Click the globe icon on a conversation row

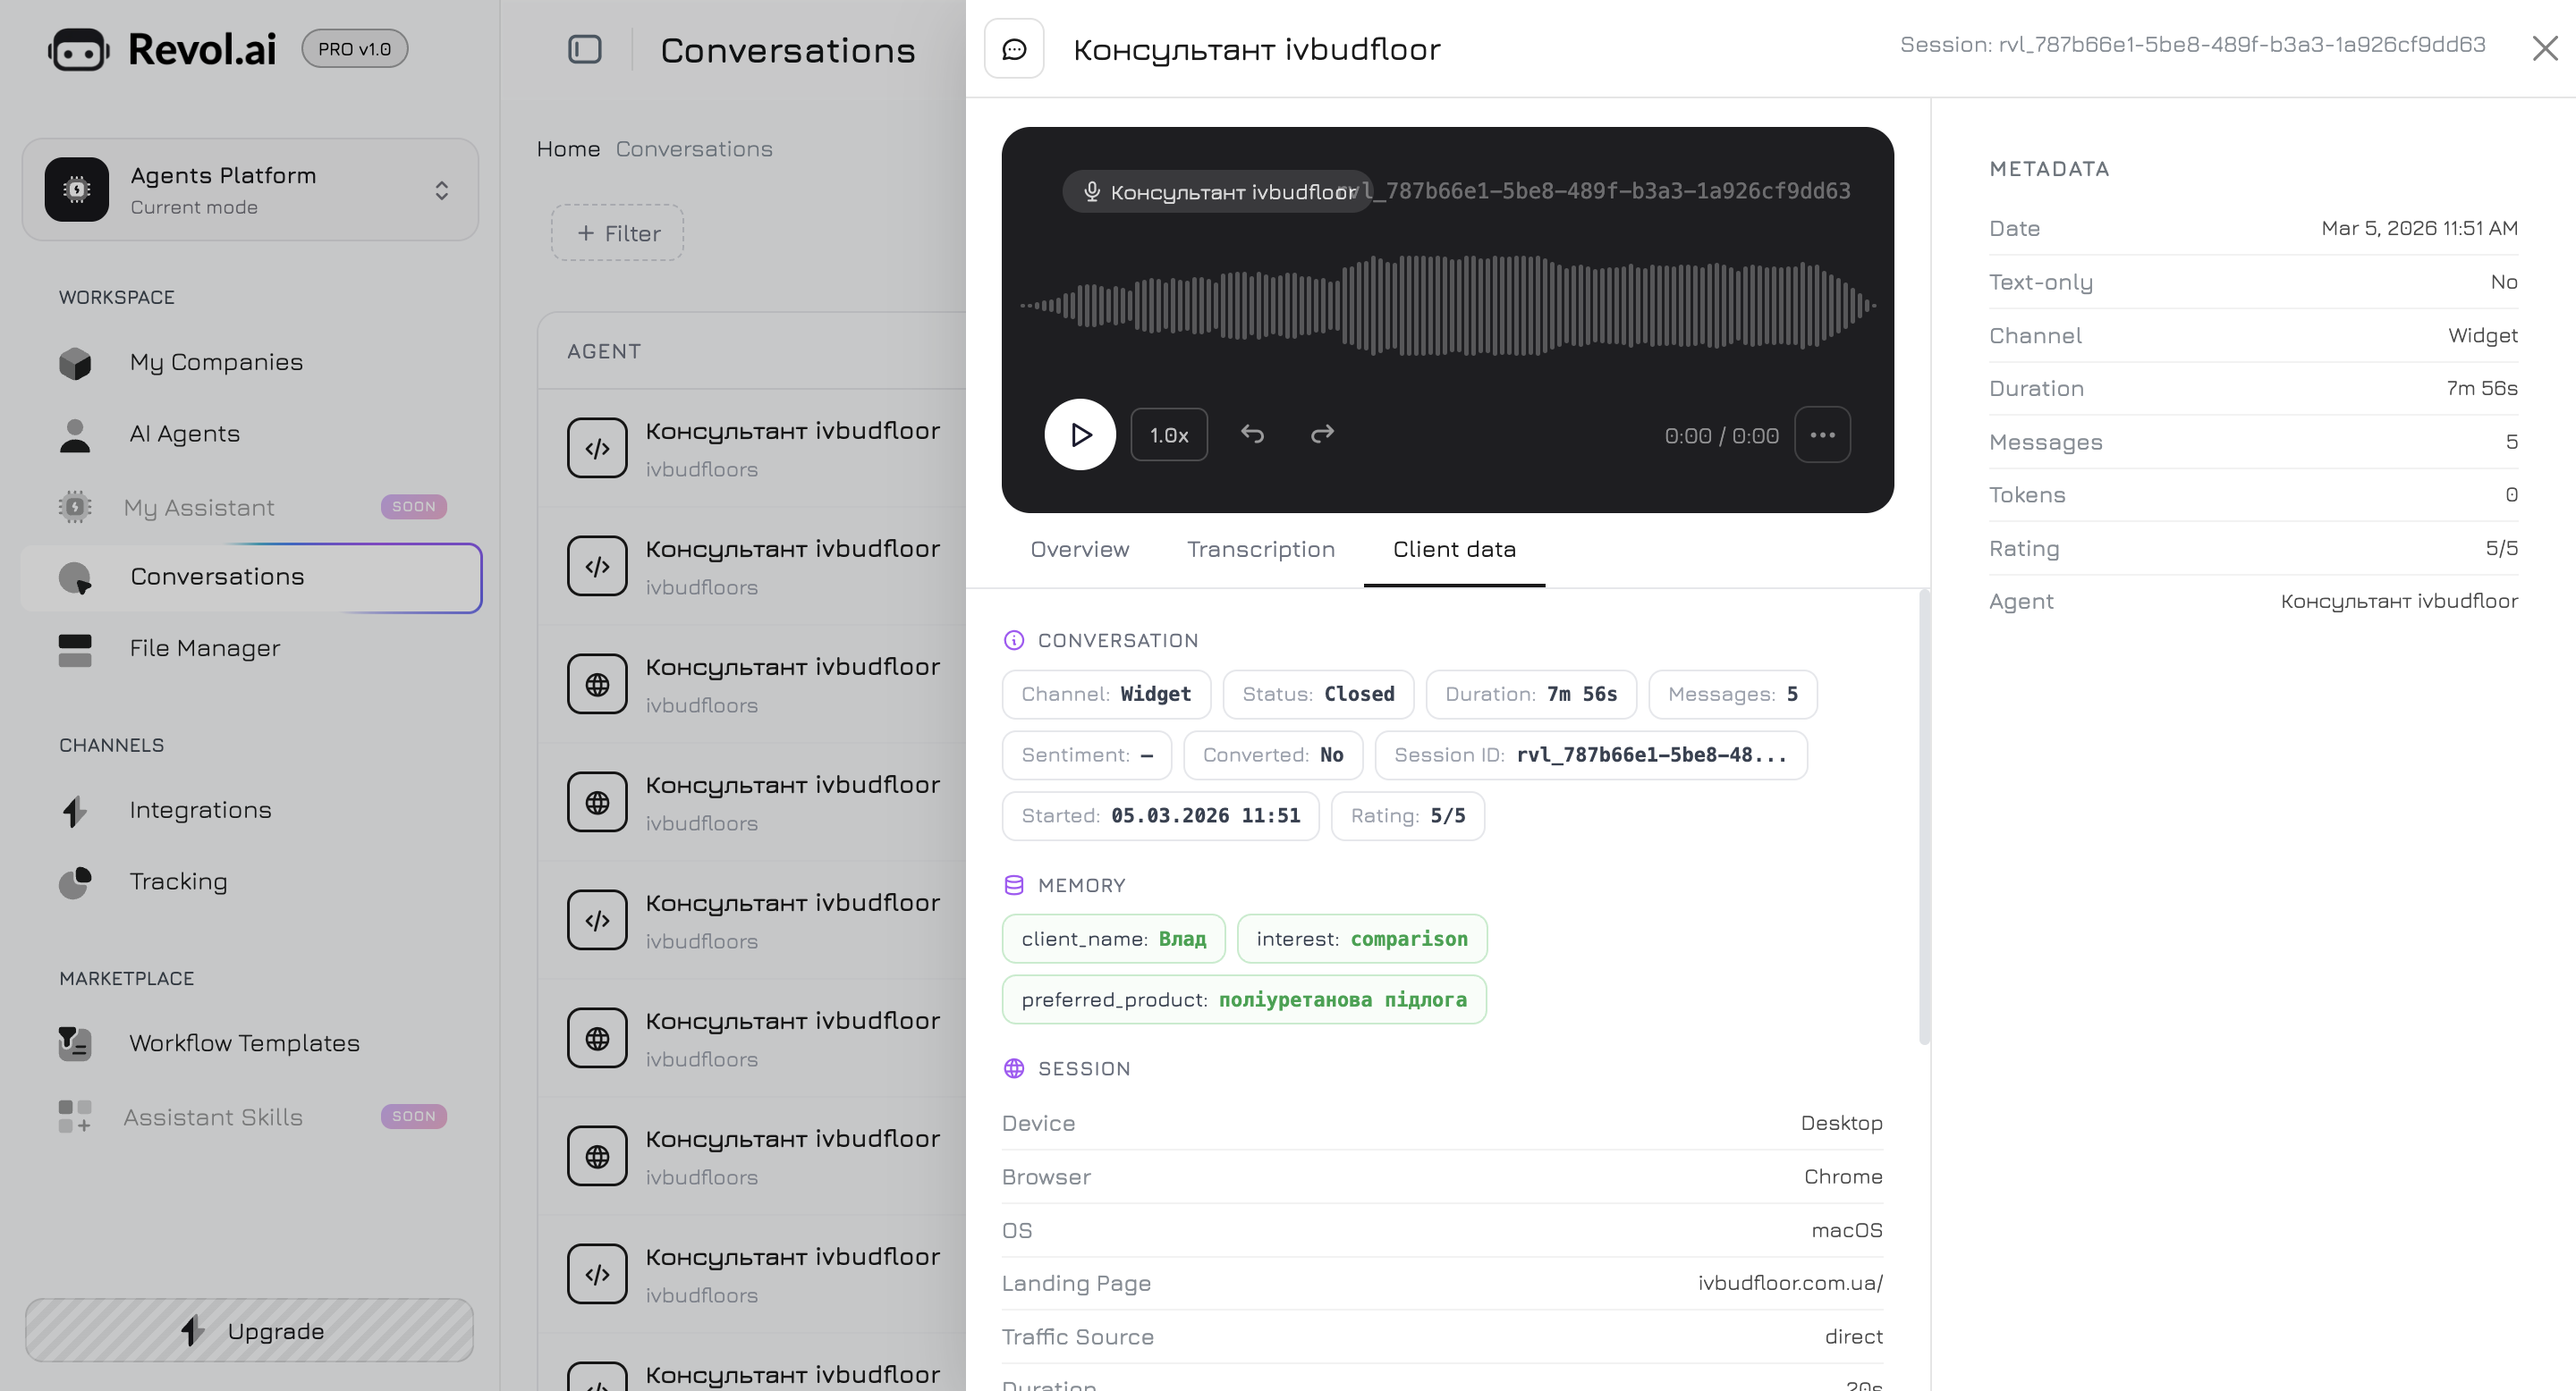pos(597,684)
